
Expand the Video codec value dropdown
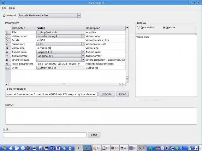coord(83,36)
